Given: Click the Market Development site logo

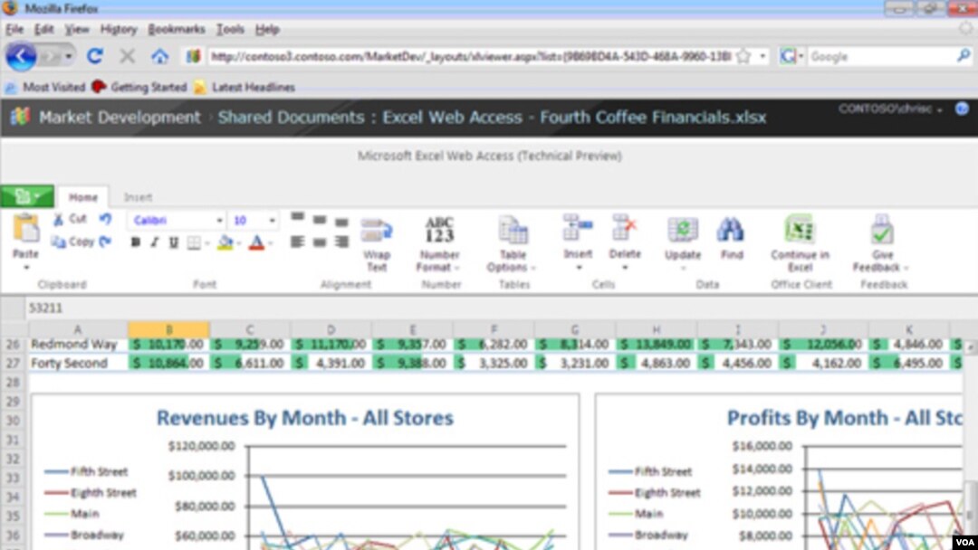Looking at the screenshot, I should (x=20, y=117).
